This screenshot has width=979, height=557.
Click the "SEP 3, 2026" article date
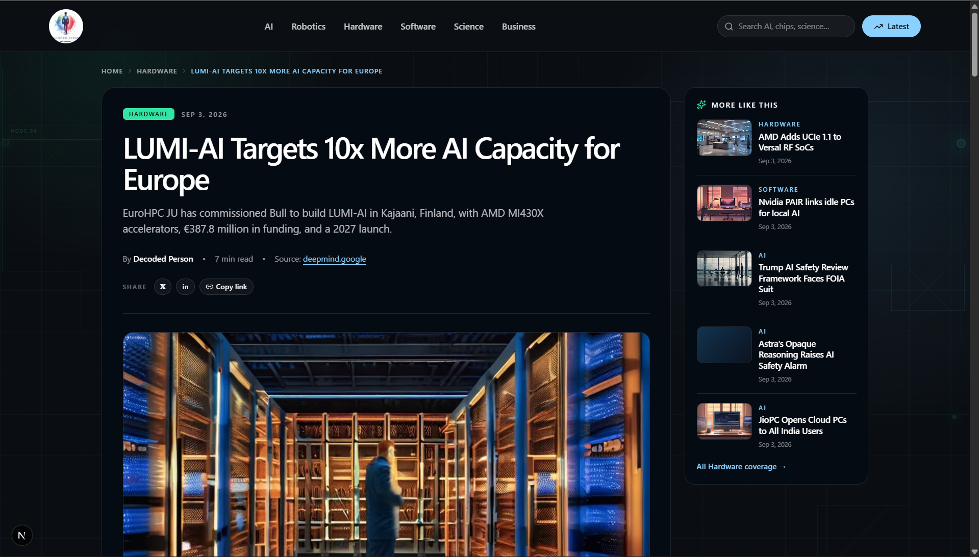204,114
